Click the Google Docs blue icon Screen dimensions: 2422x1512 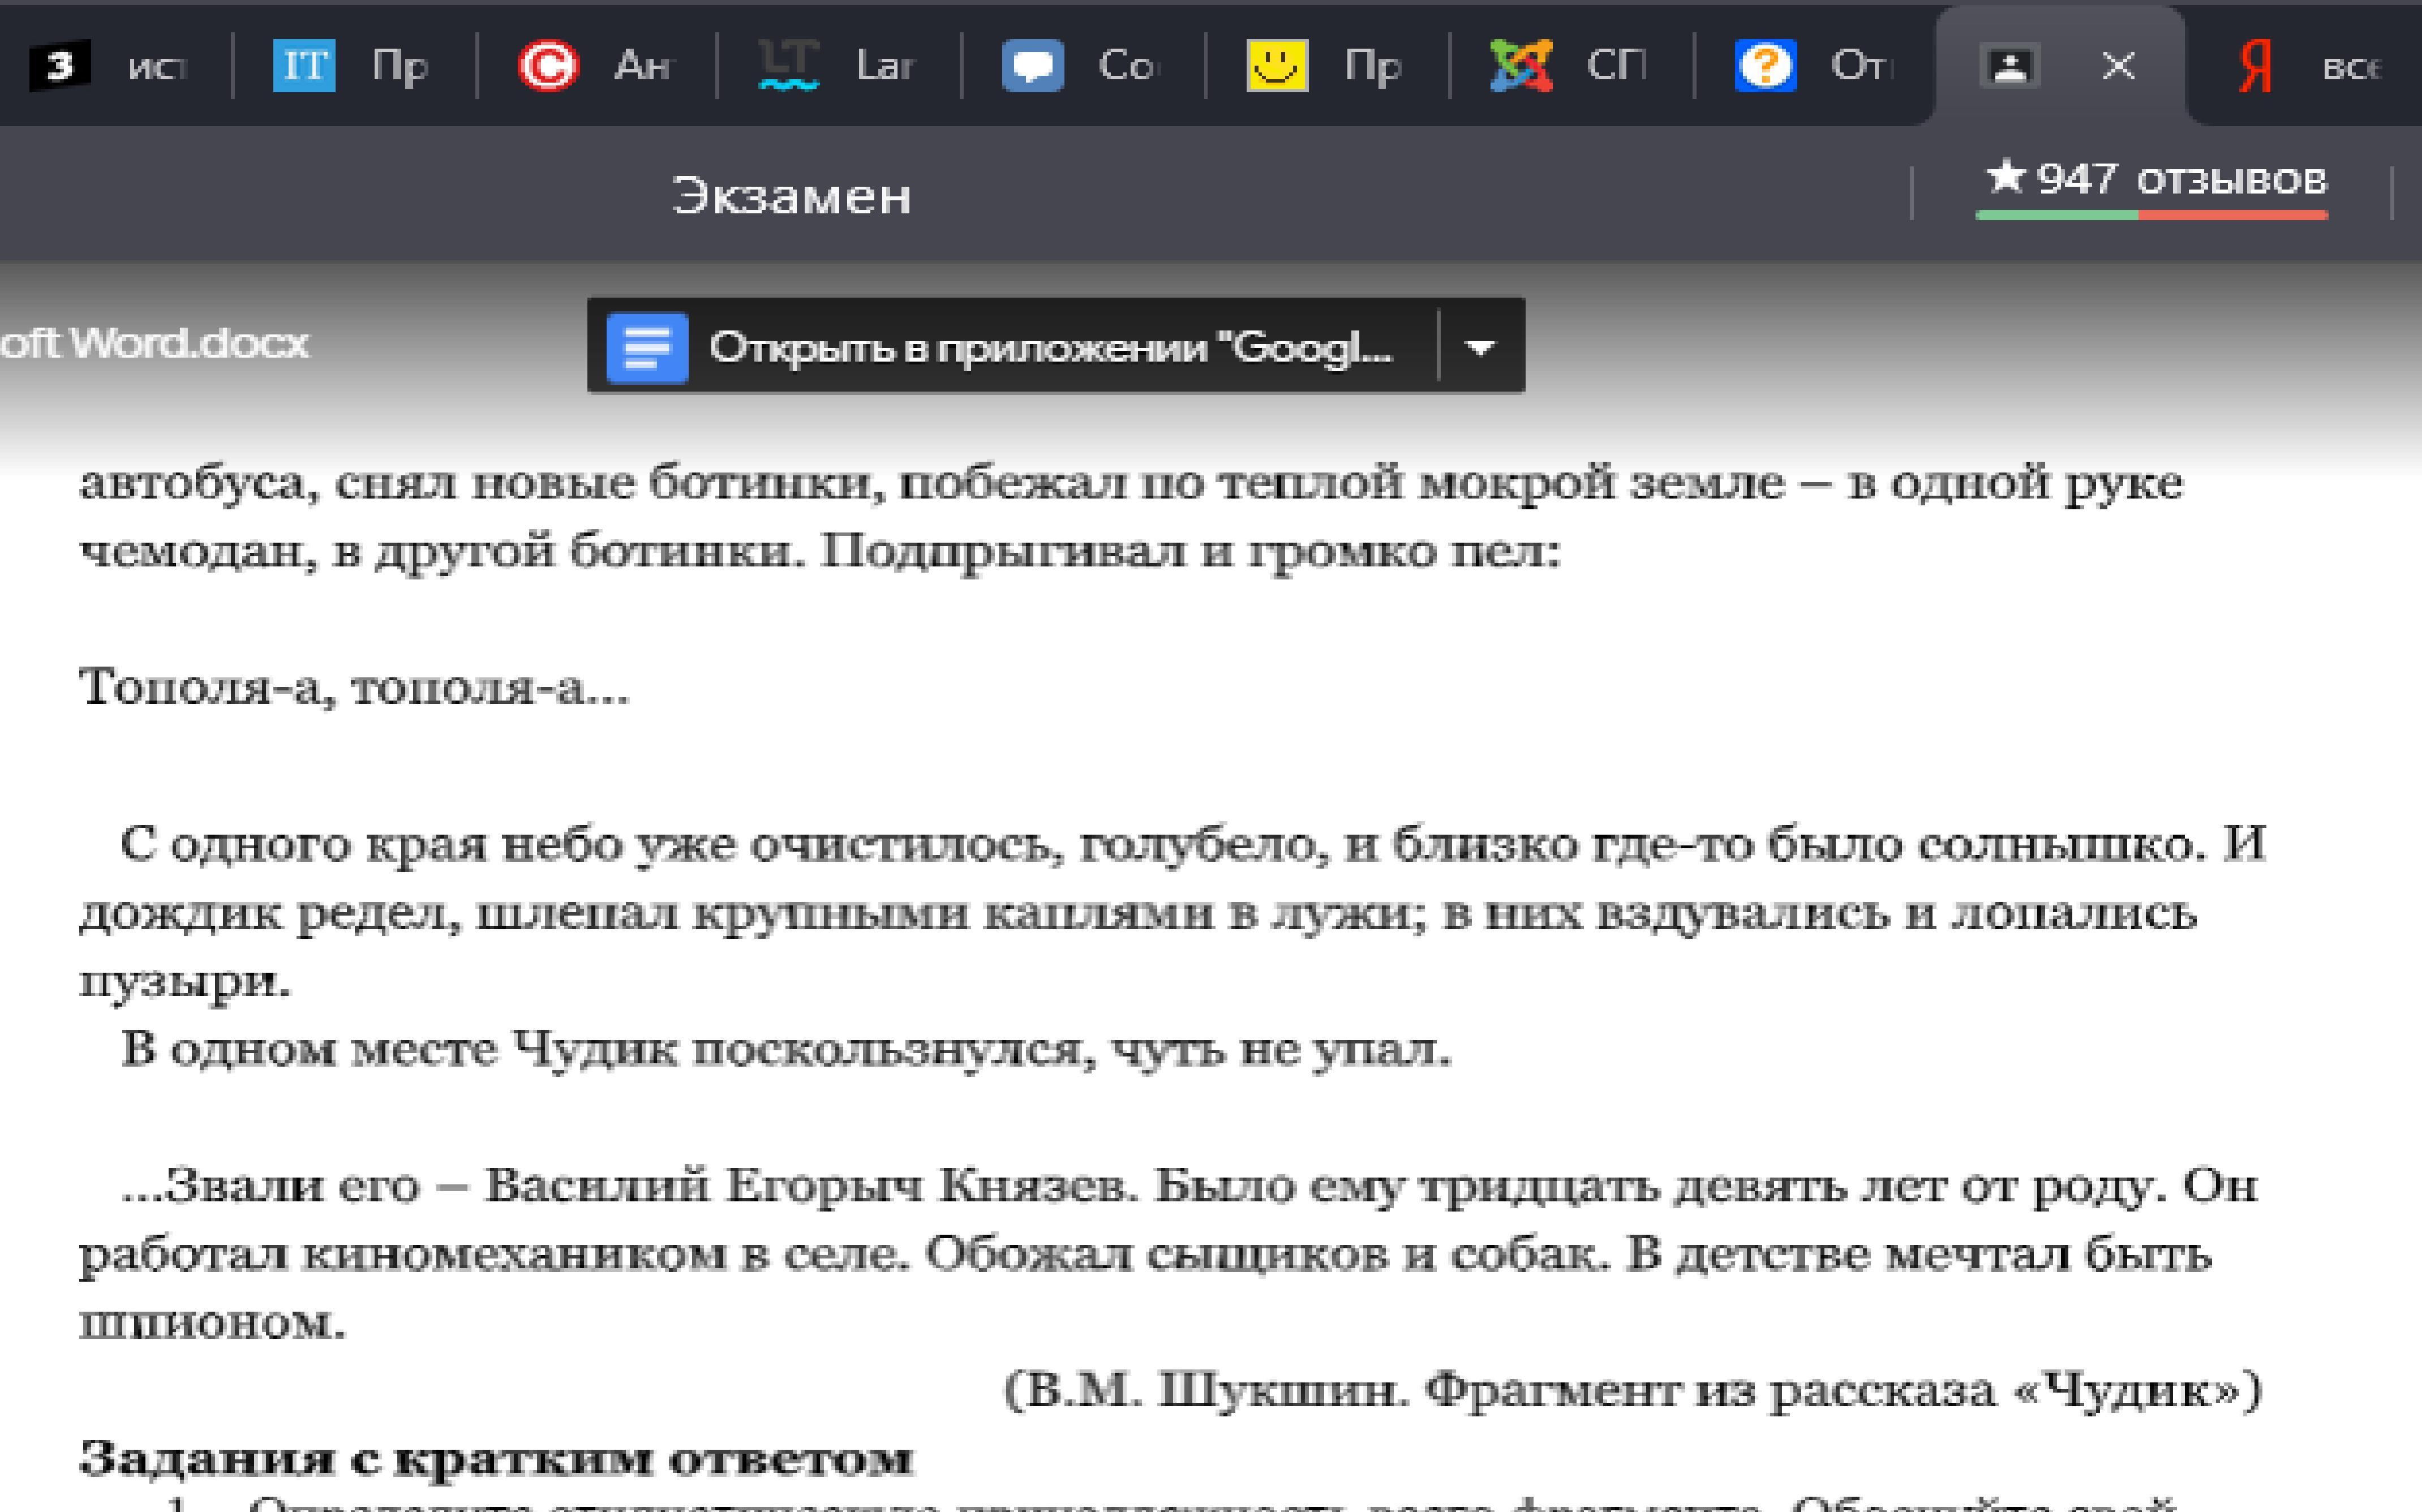pos(647,347)
